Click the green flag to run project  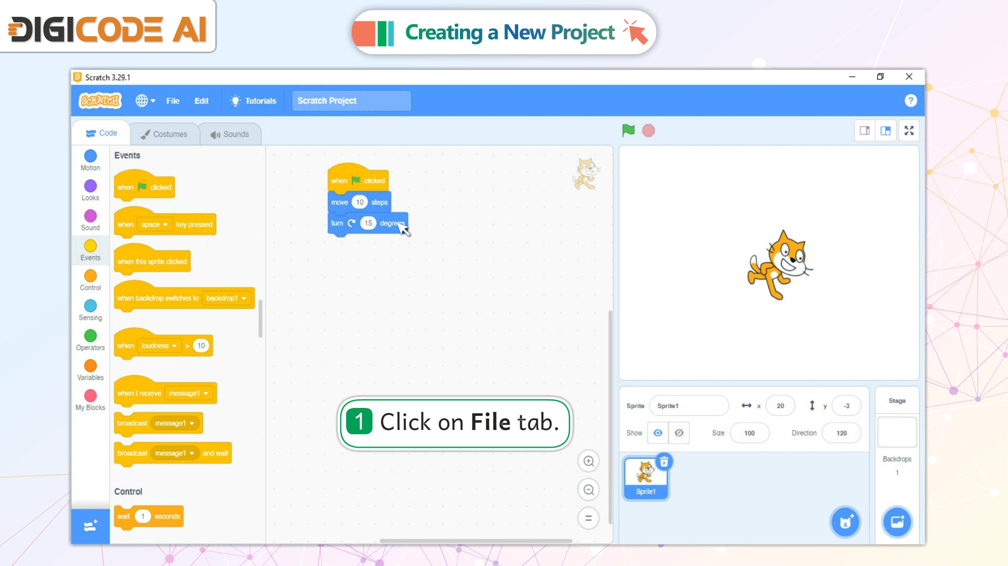[628, 130]
